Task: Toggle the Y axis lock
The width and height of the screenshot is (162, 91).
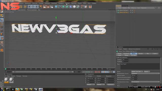Action: [33, 7]
